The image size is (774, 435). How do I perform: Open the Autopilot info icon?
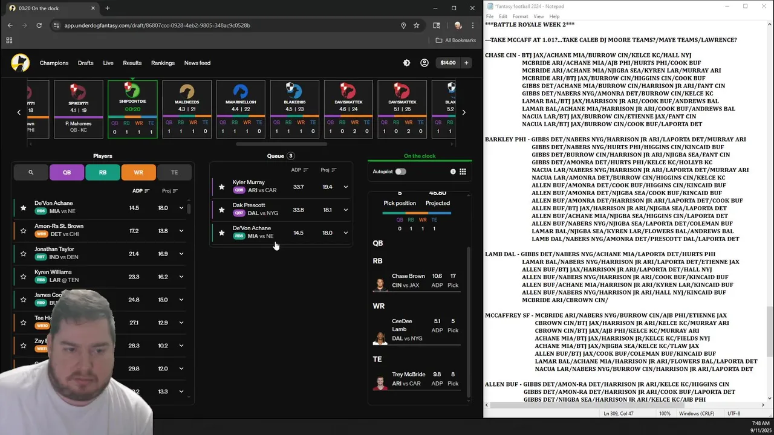pos(453,172)
